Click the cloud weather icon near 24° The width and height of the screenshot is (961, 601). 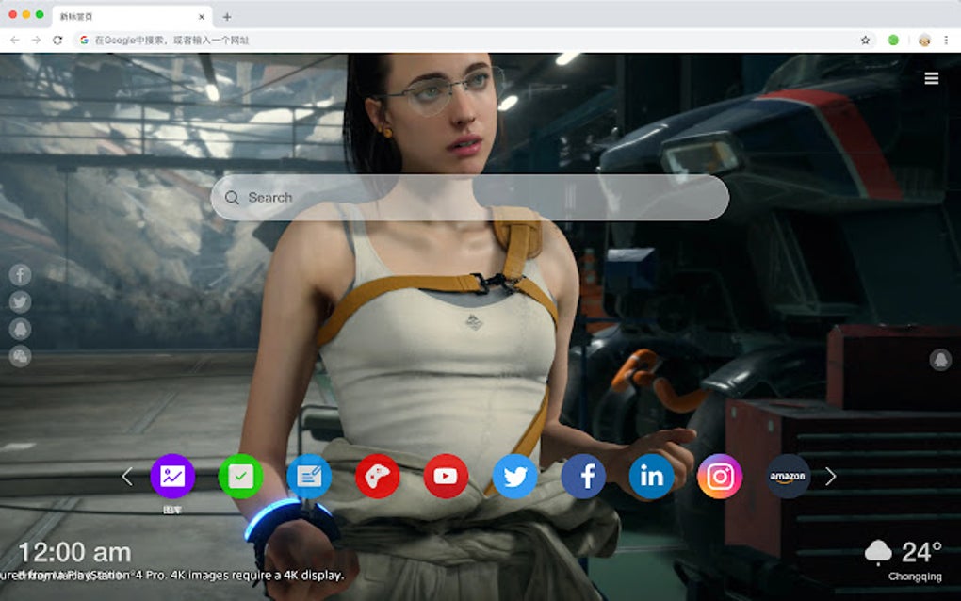coord(880,549)
